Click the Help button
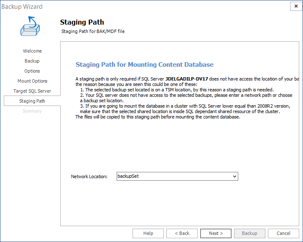Image resolution: width=303 pixels, height=242 pixels. pos(148,233)
